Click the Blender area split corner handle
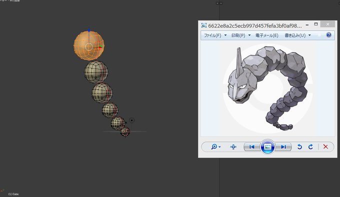The width and height of the screenshot is (340, 197). (x=219, y=3)
